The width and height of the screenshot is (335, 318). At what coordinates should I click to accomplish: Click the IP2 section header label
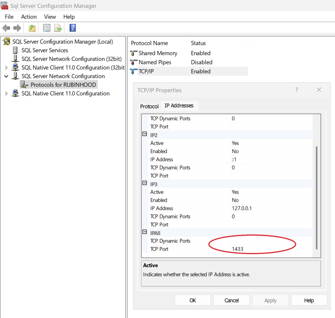(x=154, y=135)
